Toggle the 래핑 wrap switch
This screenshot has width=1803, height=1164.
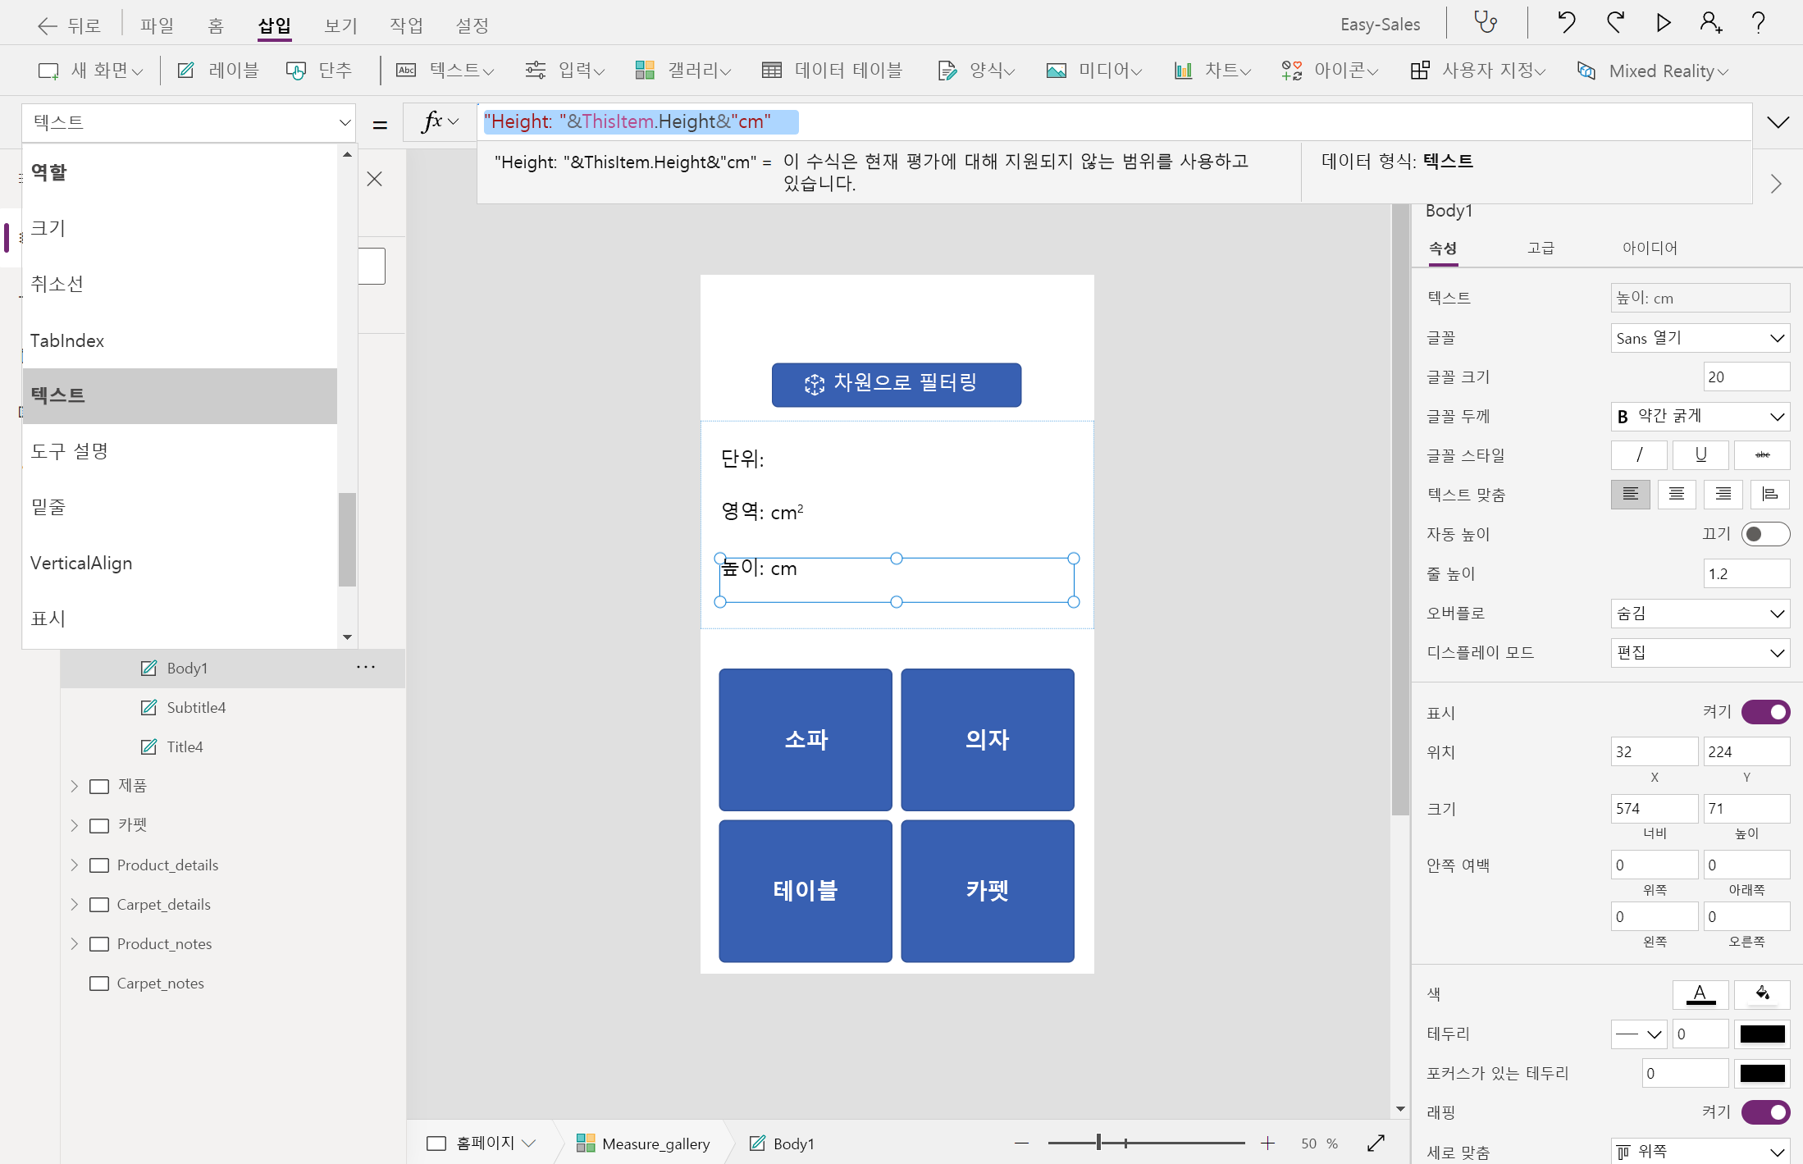pyautogui.click(x=1764, y=1112)
